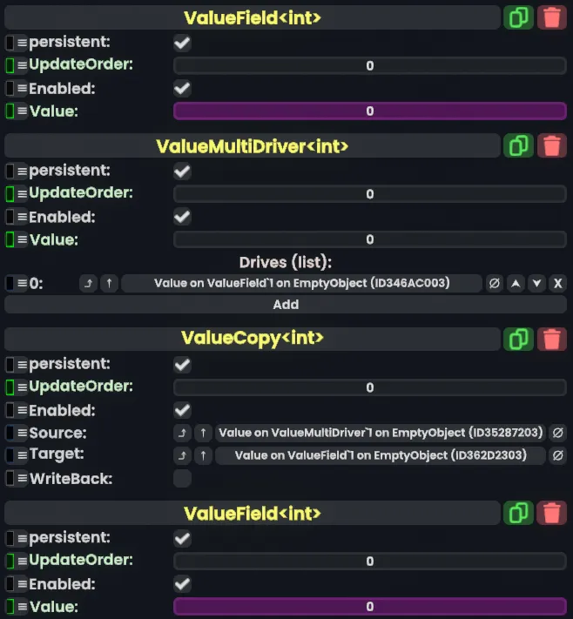Delete the ValueCopy<int> component
573x619 pixels.
click(x=552, y=339)
